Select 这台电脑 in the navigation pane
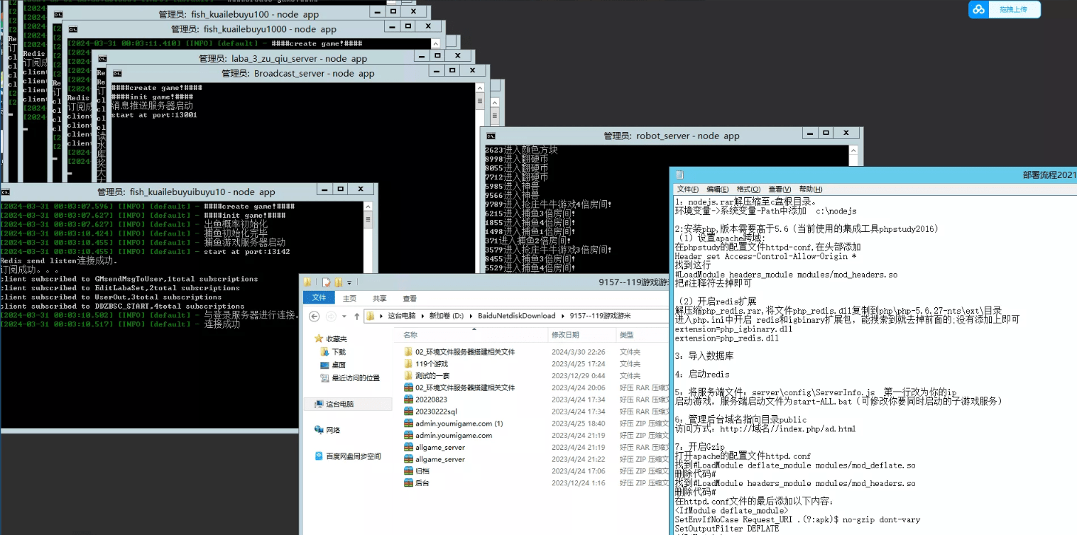The width and height of the screenshot is (1077, 535). [x=339, y=404]
